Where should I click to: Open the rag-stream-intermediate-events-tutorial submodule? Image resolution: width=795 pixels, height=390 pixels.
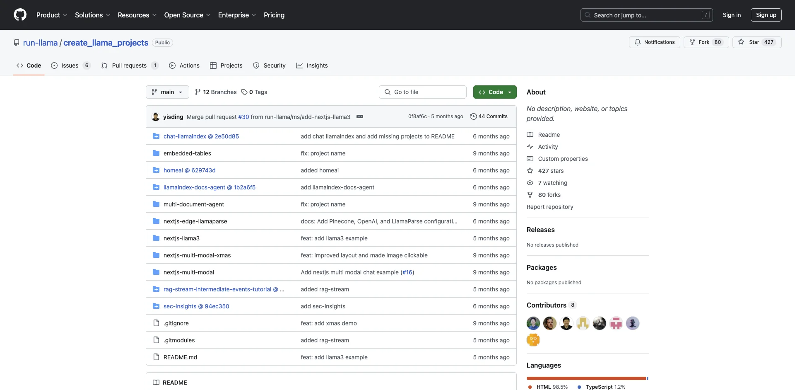click(224, 289)
